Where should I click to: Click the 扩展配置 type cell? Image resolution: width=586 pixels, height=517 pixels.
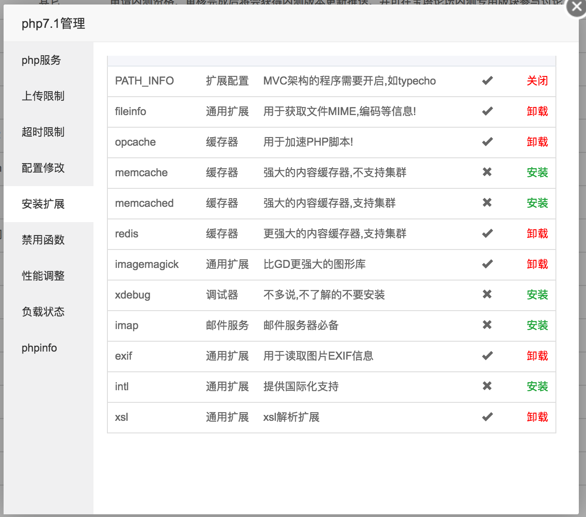(227, 81)
